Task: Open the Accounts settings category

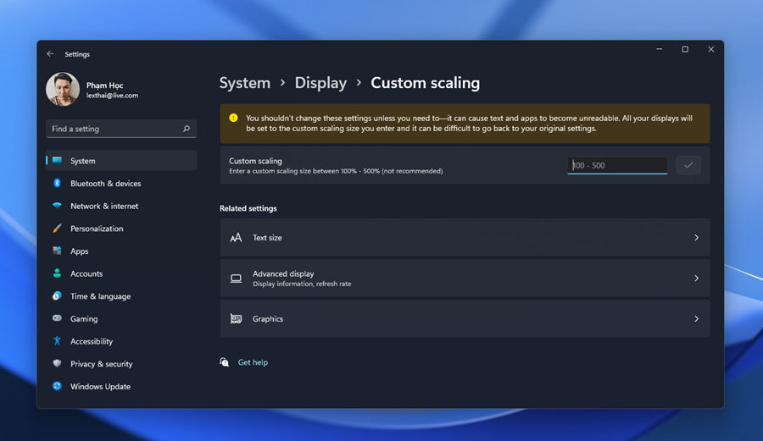Action: 121,273
